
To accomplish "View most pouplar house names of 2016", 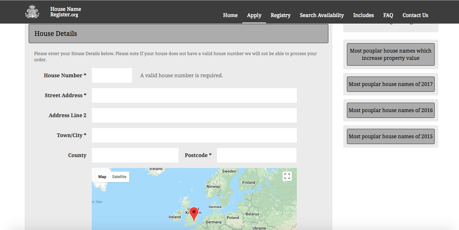I will [391, 110].
